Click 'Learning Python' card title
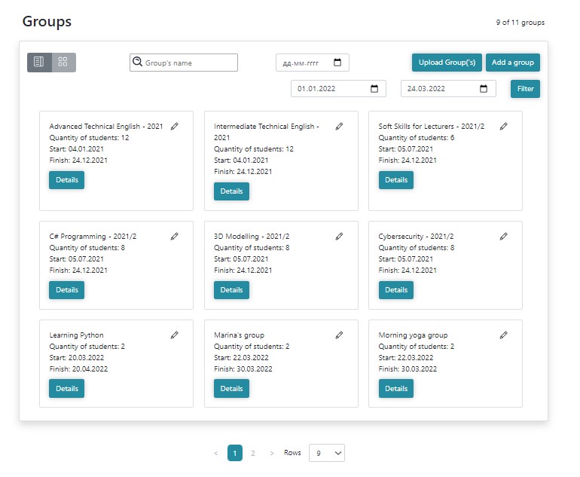 click(77, 335)
